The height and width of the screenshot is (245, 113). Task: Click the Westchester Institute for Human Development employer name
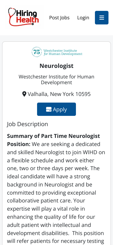pyautogui.click(x=57, y=80)
